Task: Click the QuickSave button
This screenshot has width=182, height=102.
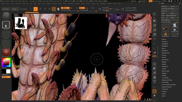Action: coord(133,1)
